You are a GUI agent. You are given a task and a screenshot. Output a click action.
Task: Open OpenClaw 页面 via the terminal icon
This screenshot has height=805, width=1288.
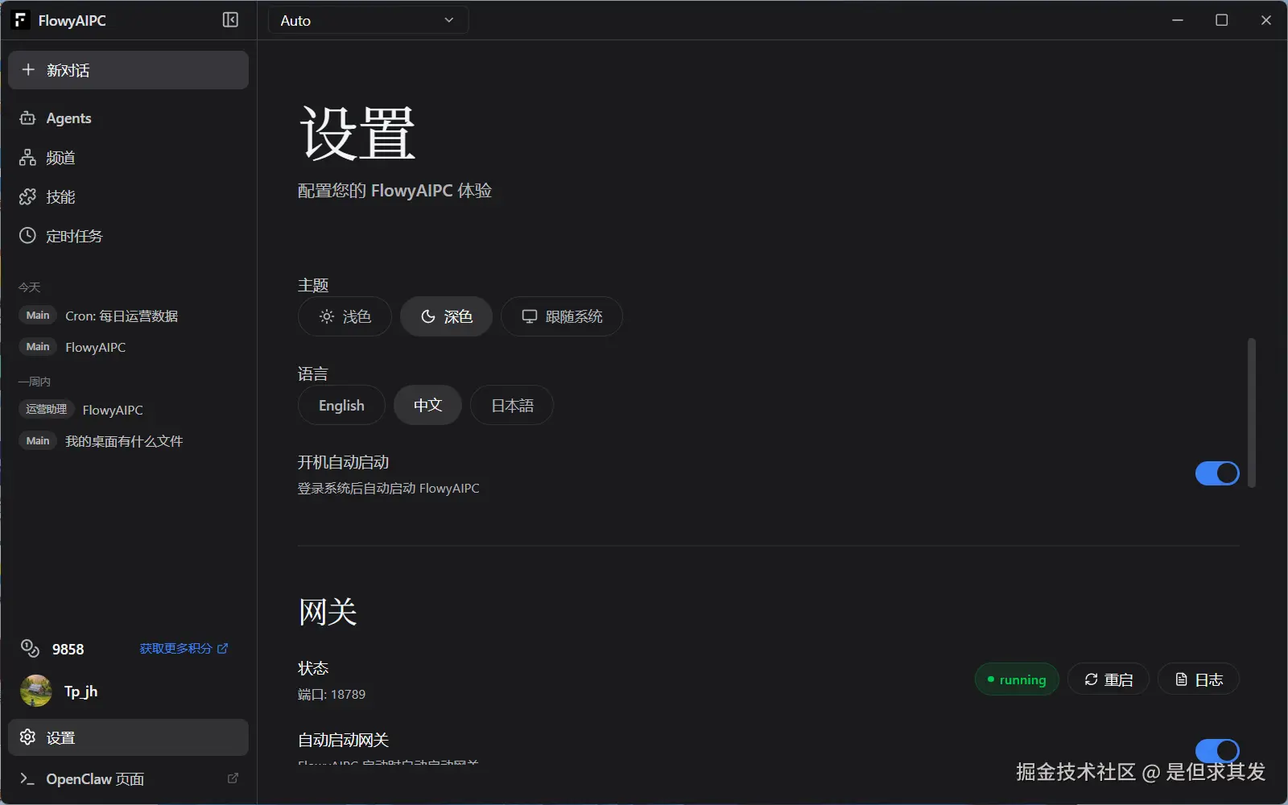click(27, 778)
